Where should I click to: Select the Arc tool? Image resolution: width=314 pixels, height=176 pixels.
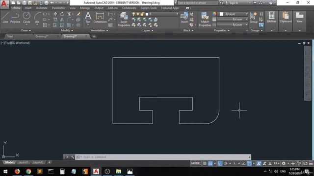point(37,18)
